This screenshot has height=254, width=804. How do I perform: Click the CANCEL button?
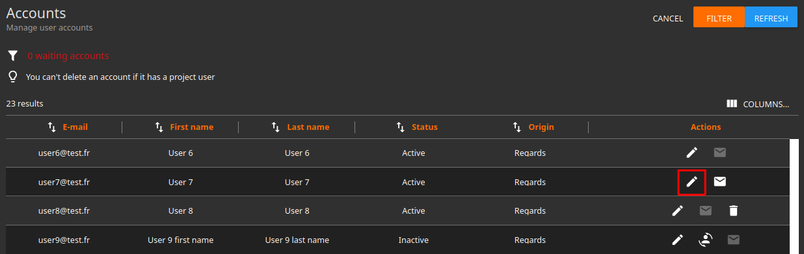click(668, 19)
